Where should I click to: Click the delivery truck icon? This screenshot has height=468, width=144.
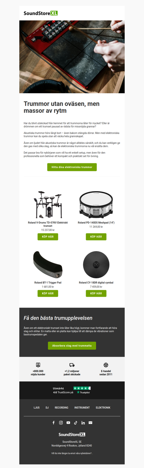click(x=72, y=365)
